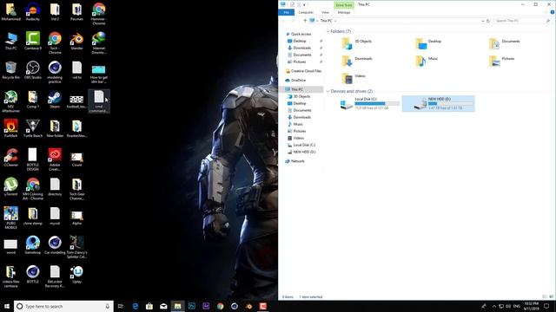The height and width of the screenshot is (312, 556).
Task: Open Audacity shortcut on desktop
Action: 33,11
